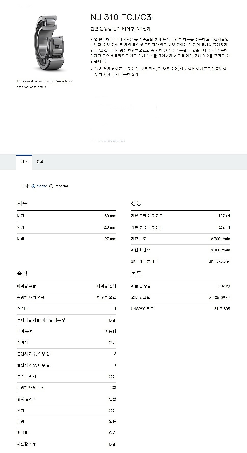Click the 성능 section heading

tap(136, 203)
